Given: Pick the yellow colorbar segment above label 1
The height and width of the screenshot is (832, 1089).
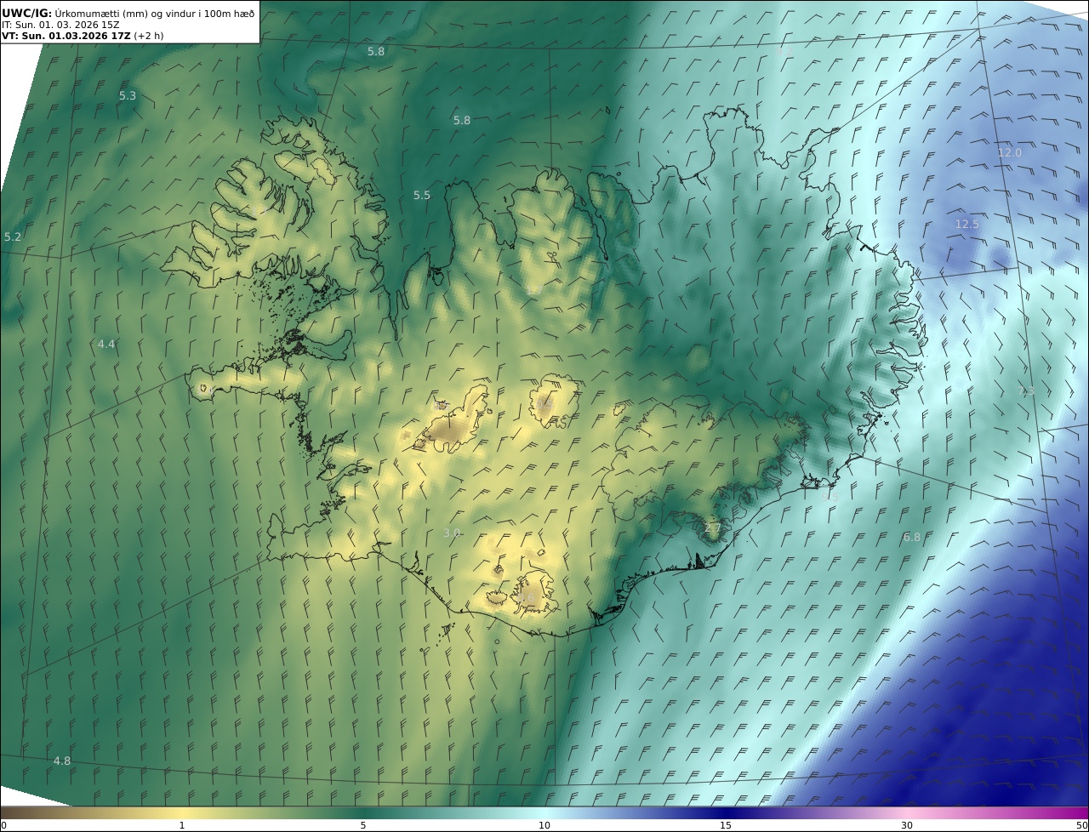Looking at the screenshot, I should (182, 812).
